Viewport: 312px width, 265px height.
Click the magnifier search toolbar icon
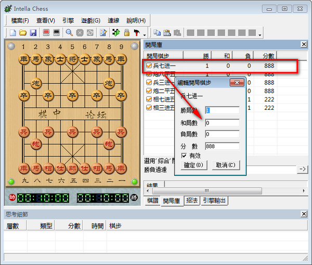(x=69, y=33)
